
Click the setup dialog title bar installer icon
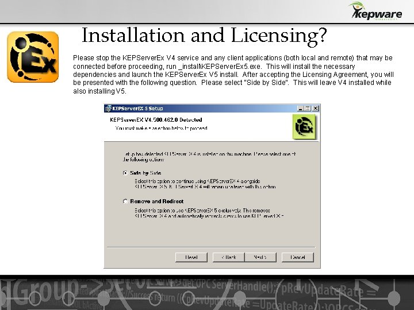[x=108, y=108]
